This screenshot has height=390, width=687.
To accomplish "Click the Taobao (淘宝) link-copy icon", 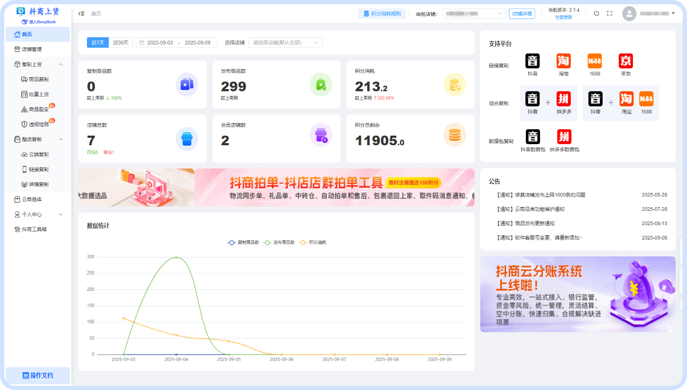I will coord(563,61).
